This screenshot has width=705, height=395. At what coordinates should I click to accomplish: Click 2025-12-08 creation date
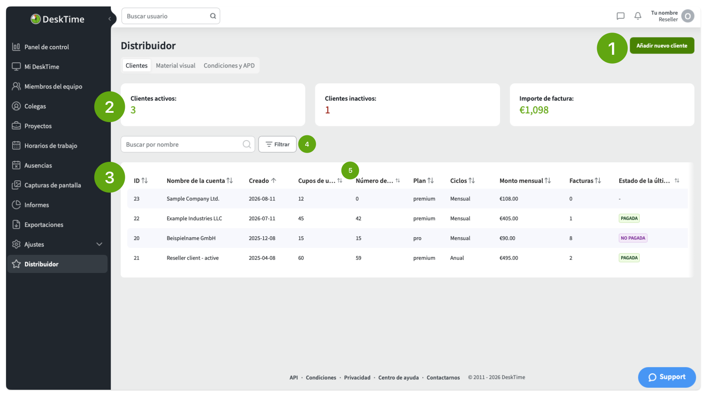point(262,238)
